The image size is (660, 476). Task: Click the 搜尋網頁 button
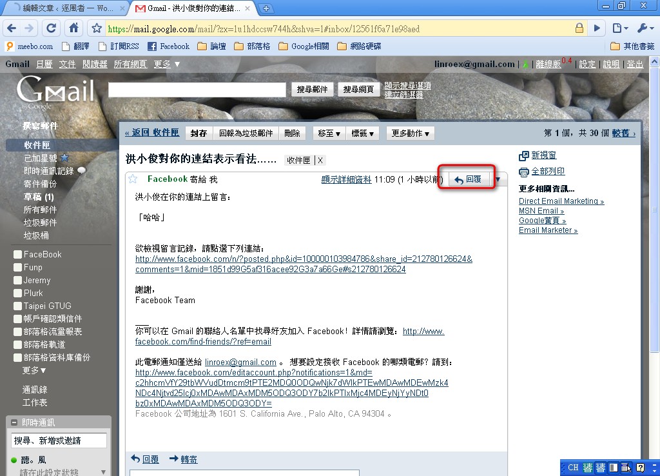point(358,89)
